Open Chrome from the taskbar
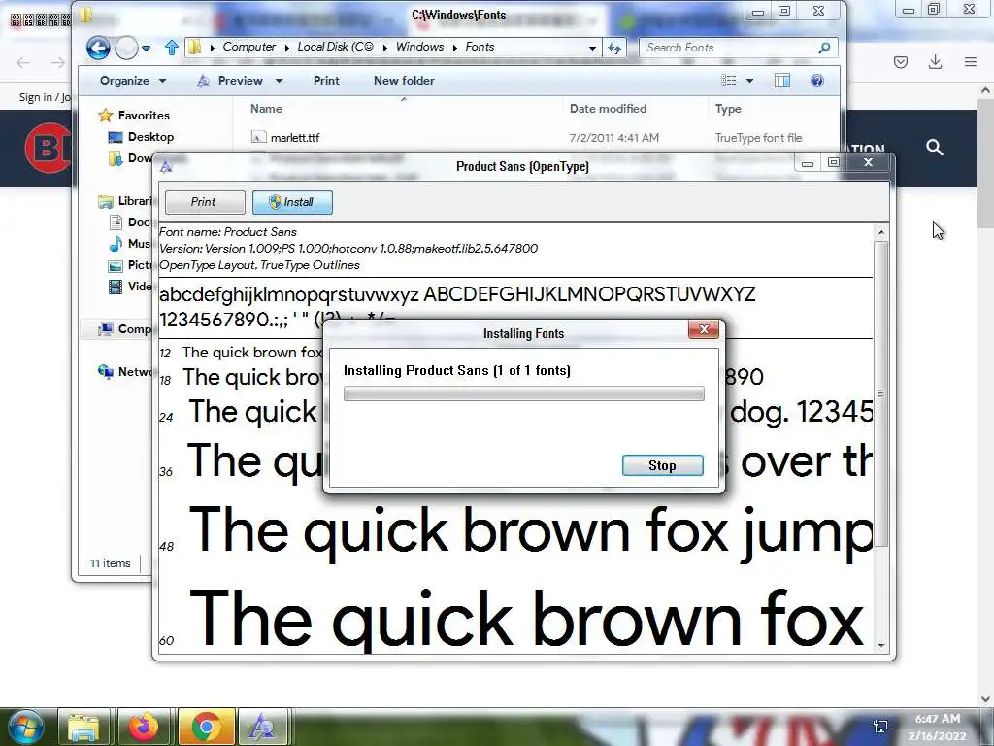This screenshot has height=746, width=994. click(206, 727)
